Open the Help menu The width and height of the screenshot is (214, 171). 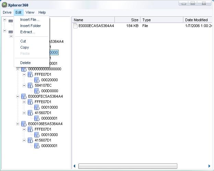coord(42,12)
